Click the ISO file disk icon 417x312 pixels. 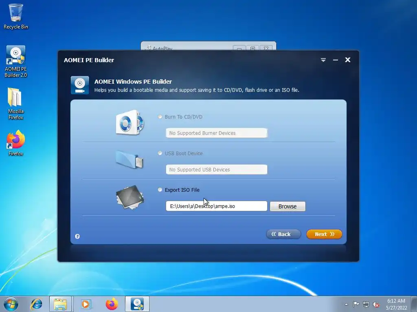pyautogui.click(x=130, y=197)
